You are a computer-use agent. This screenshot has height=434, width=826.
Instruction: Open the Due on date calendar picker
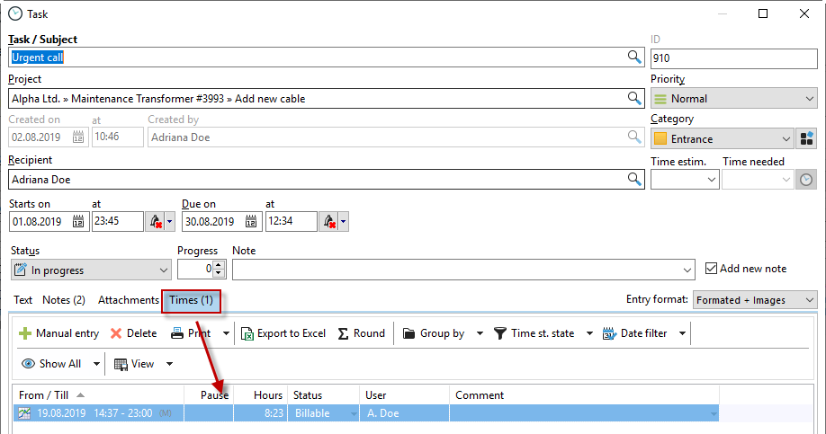coord(252,221)
